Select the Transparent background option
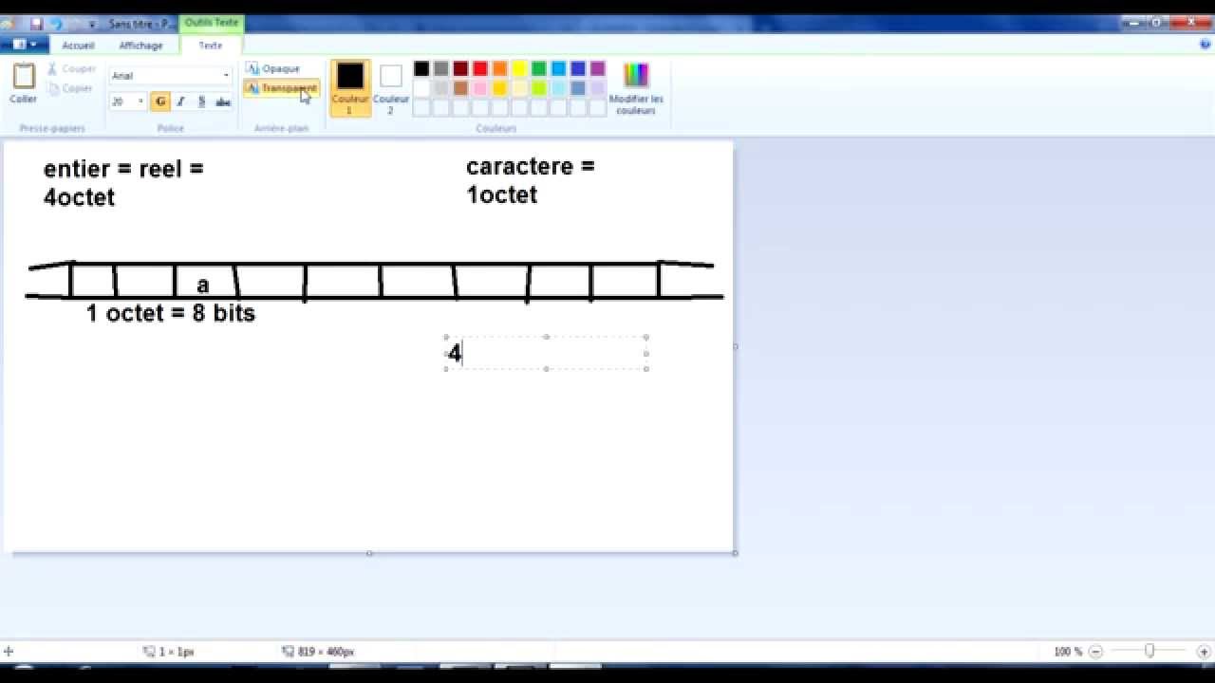Screen dimensions: 1215x683 point(282,88)
